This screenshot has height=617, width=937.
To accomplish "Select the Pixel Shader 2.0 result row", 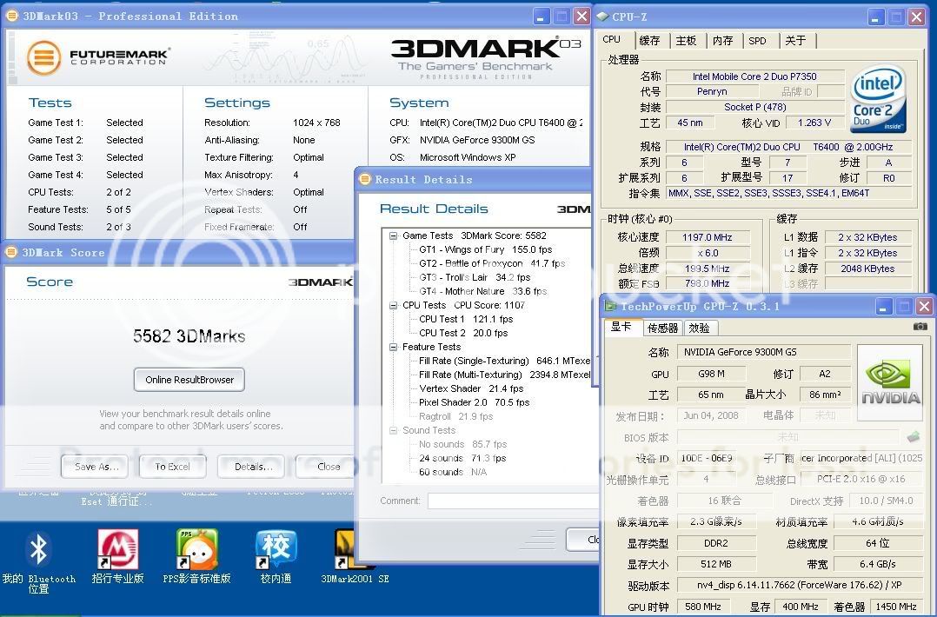I will coord(474,402).
